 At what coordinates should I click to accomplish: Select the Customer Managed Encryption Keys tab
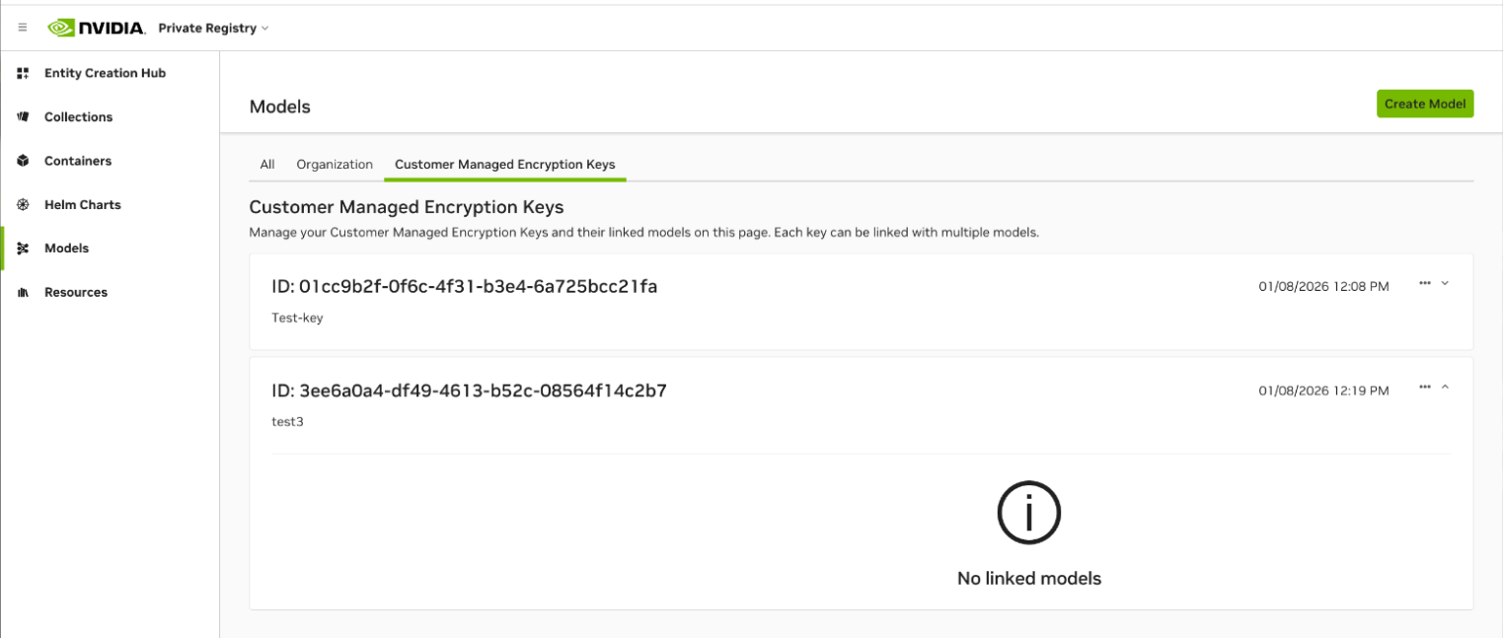point(504,164)
